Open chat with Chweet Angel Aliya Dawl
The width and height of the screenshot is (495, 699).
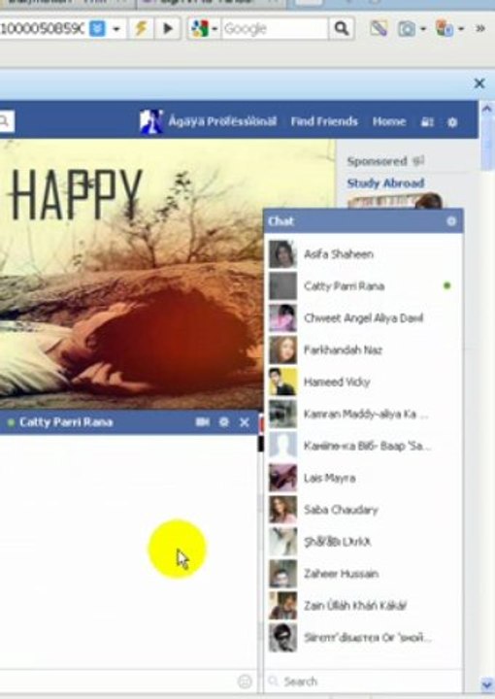pos(363,317)
